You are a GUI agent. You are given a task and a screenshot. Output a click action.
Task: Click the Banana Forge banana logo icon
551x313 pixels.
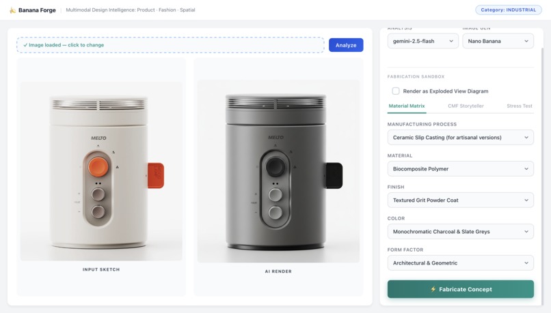[x=12, y=10]
